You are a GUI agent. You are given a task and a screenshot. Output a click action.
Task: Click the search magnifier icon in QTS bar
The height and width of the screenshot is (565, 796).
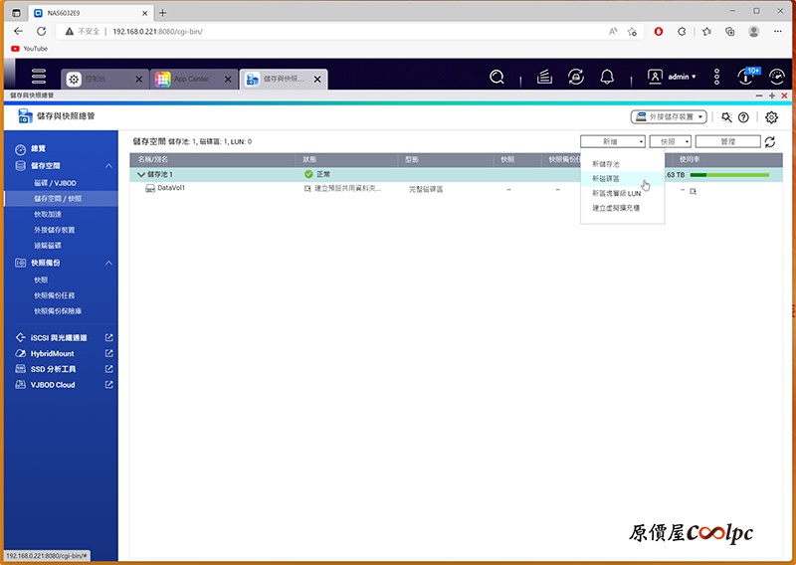click(x=497, y=78)
